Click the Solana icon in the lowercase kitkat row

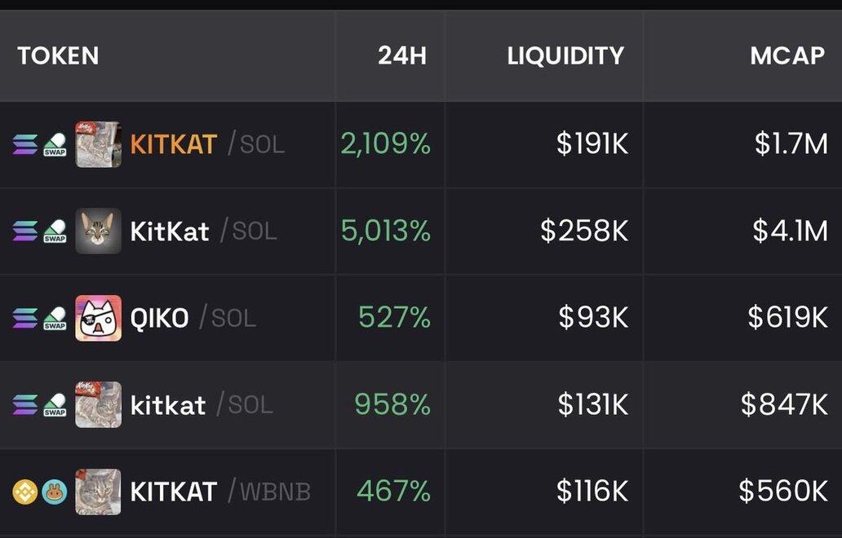(24, 405)
